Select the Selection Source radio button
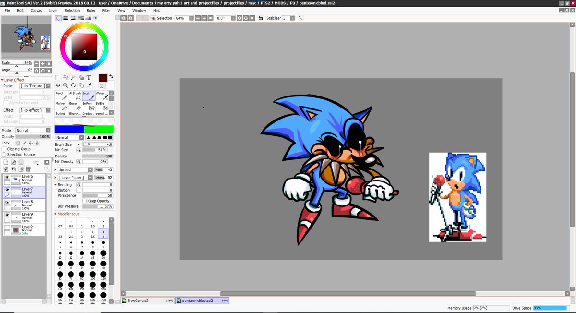 click(x=5, y=155)
